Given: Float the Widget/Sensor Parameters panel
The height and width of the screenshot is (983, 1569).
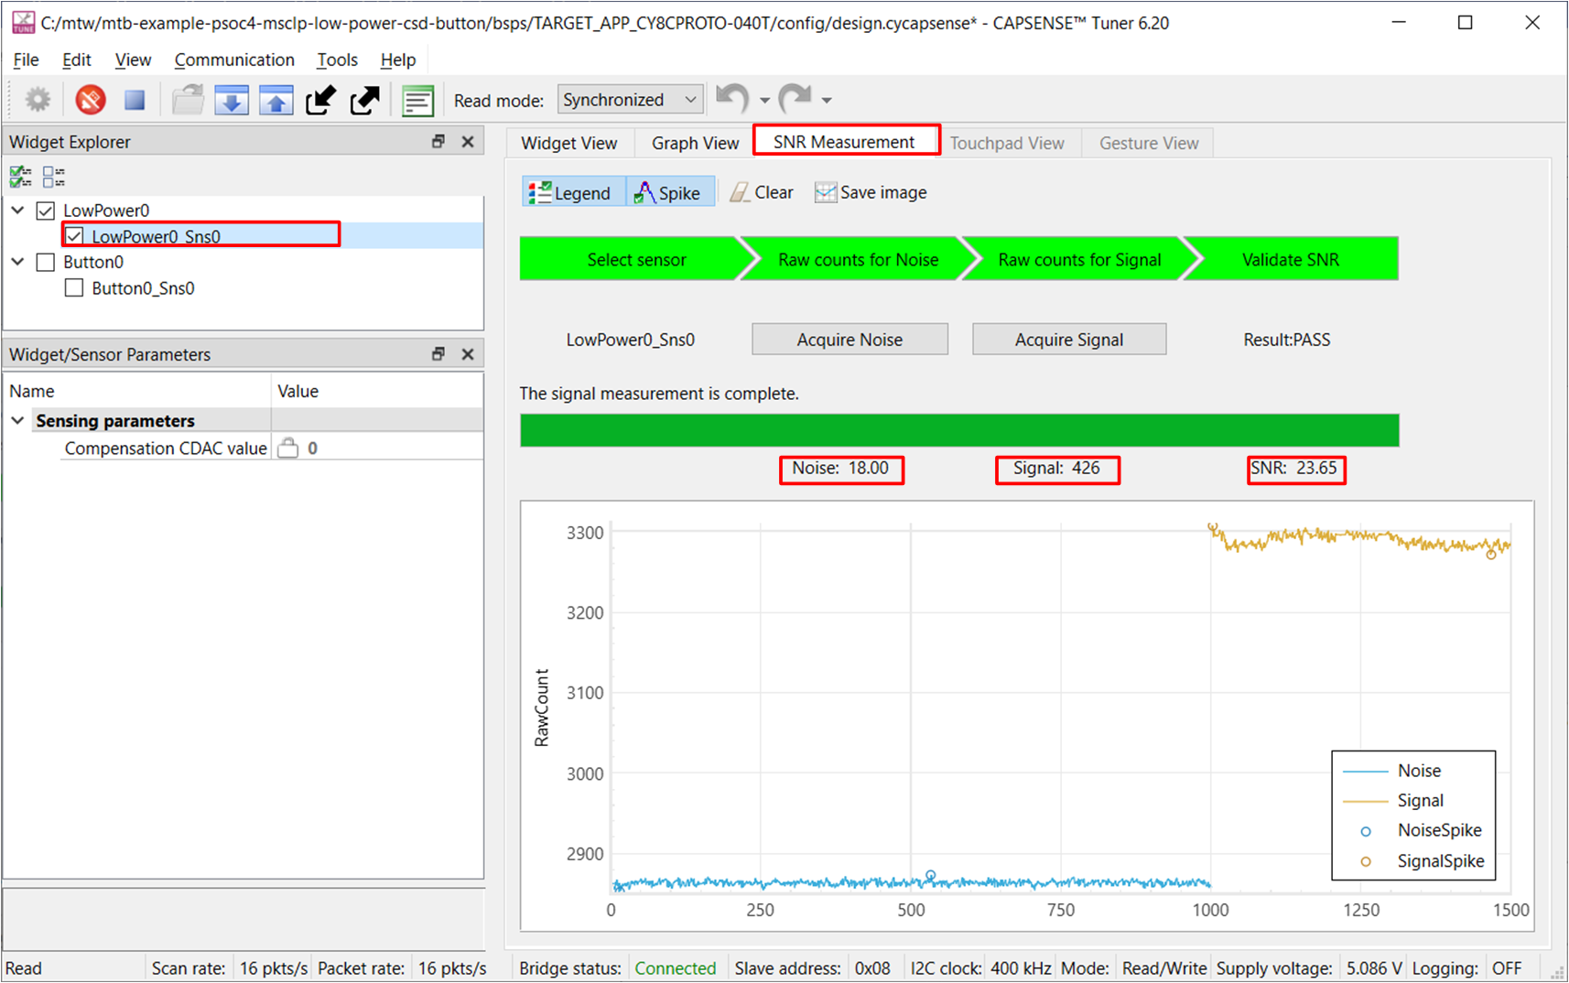Looking at the screenshot, I should tap(438, 354).
